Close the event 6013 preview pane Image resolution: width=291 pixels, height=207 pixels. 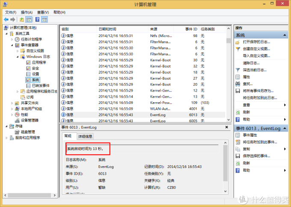click(227, 127)
